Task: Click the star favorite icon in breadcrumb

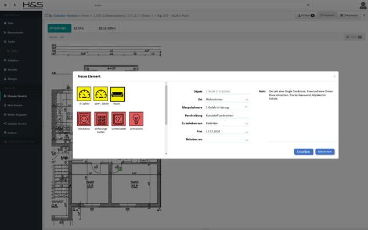Action: point(46,16)
